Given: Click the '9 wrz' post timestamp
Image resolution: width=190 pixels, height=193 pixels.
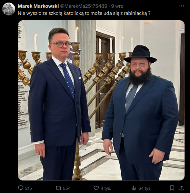Looking at the screenshot, I should [x=117, y=6].
